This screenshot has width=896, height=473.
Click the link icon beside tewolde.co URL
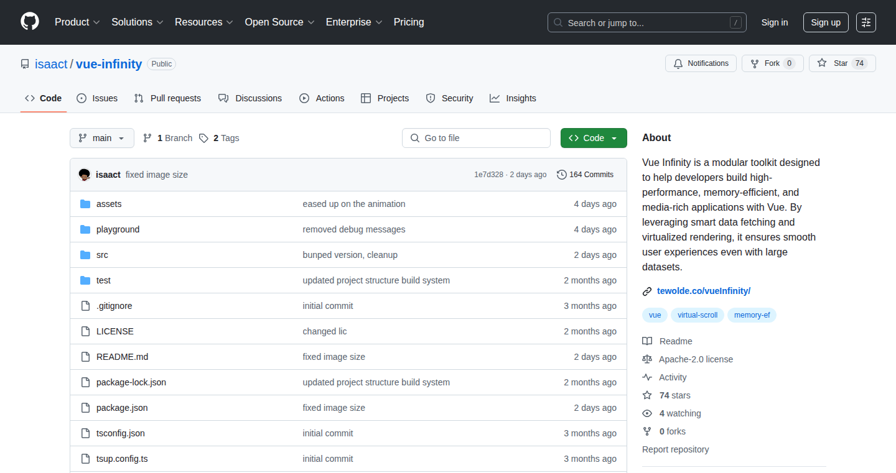click(647, 291)
